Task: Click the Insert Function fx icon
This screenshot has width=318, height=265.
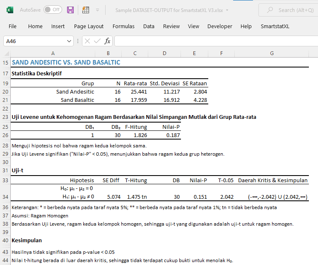Action: point(107,41)
